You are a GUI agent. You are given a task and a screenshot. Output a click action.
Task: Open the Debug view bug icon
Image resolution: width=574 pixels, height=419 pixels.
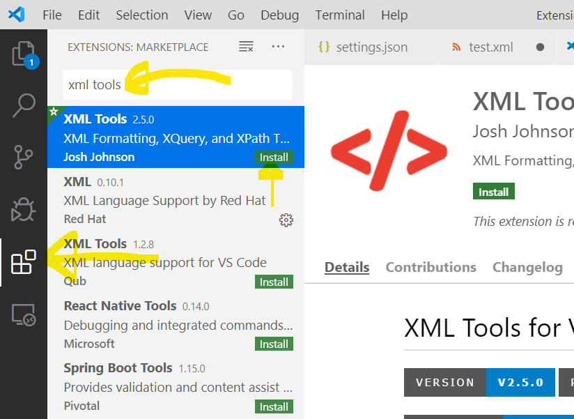point(24,209)
